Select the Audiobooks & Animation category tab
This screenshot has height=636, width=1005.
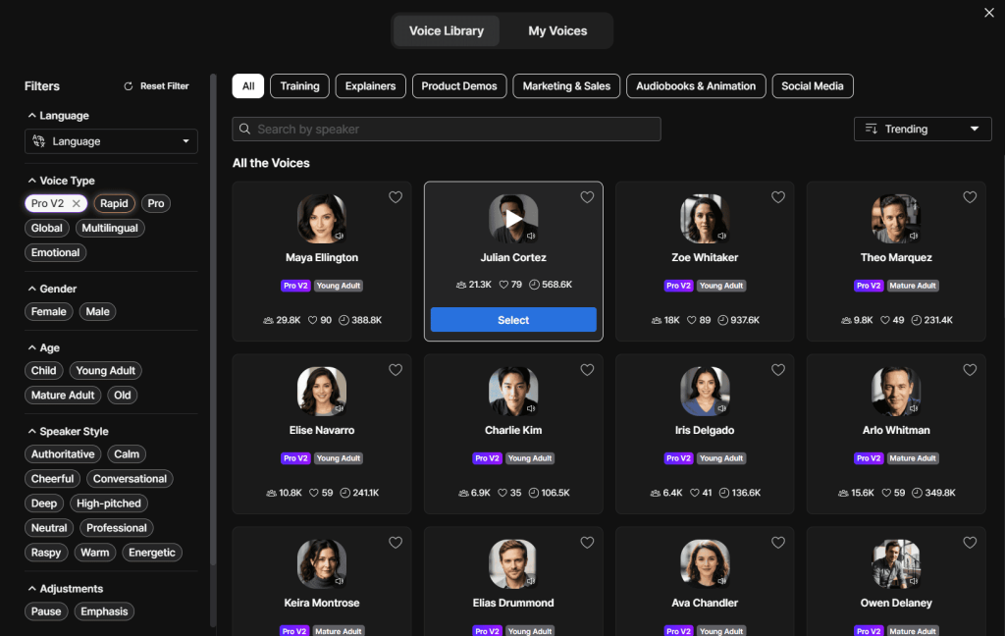coord(696,86)
